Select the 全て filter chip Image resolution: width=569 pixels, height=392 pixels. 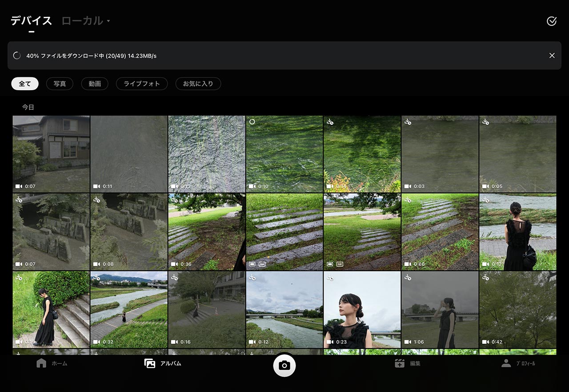[x=25, y=84]
